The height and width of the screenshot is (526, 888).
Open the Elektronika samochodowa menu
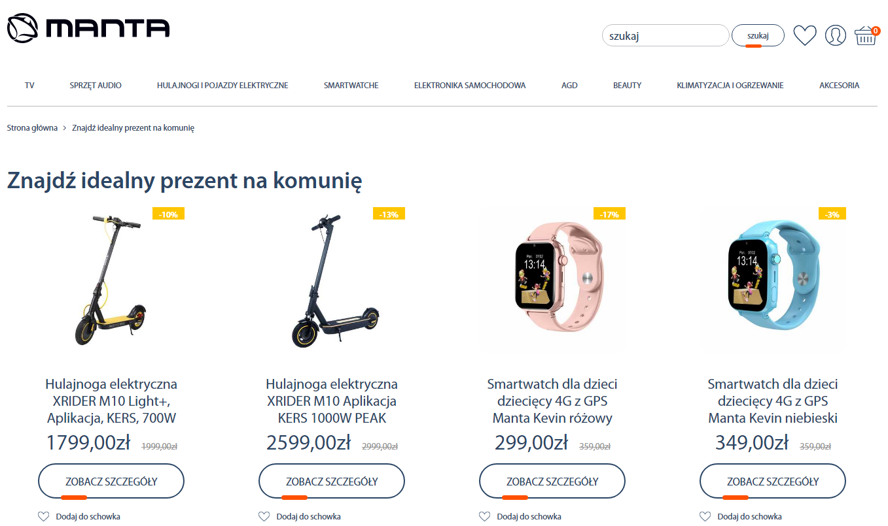[x=470, y=85]
